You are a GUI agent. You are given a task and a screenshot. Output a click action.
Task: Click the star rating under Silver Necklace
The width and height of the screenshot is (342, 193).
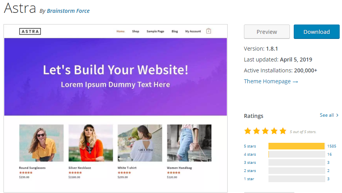tap(75, 172)
